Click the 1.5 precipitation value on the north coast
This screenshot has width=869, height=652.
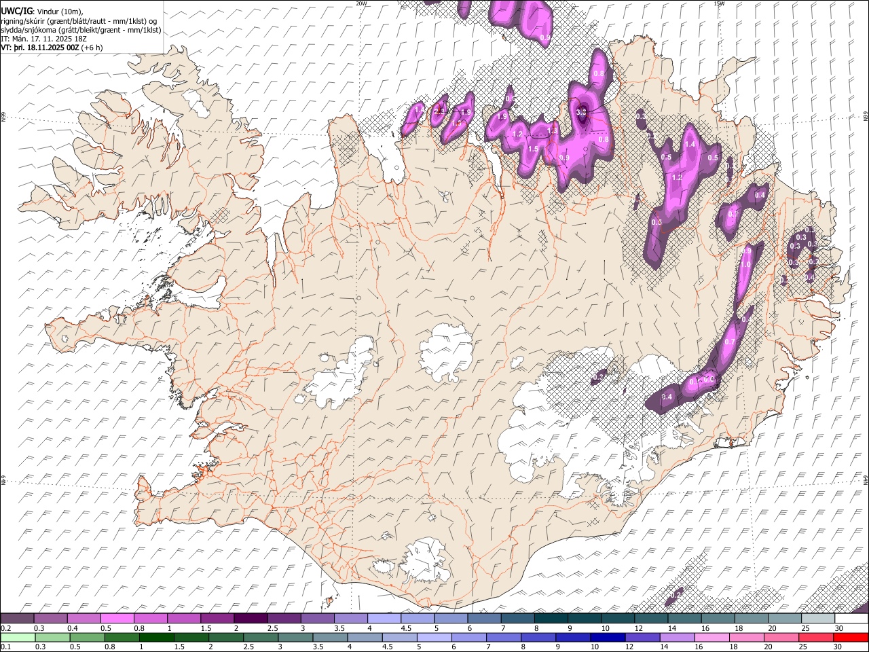tap(533, 149)
